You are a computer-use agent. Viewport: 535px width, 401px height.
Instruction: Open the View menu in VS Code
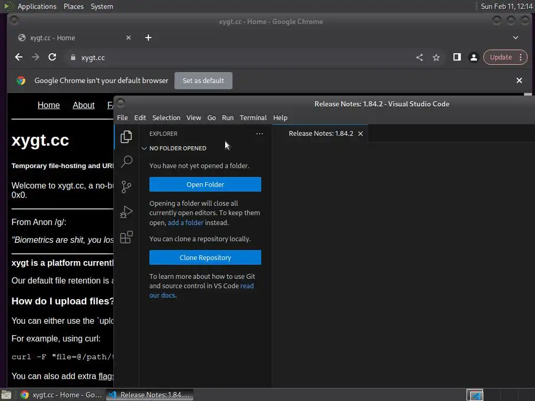tap(193, 117)
